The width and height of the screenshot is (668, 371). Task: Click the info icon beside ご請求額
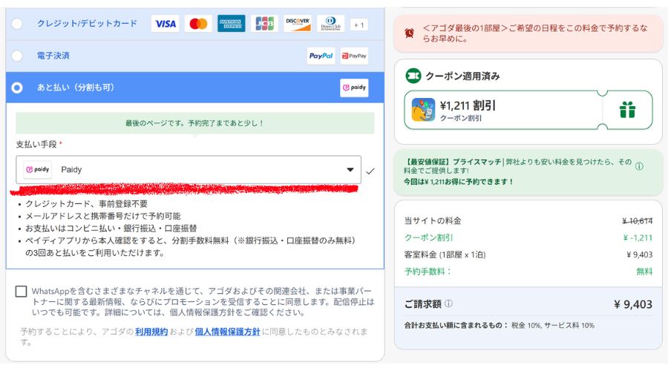tap(448, 303)
